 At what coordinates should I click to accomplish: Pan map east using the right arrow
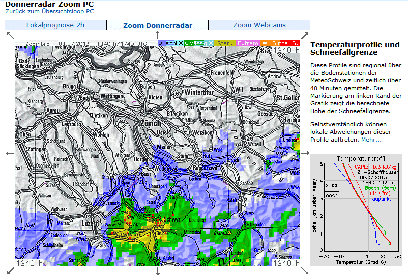(305, 153)
